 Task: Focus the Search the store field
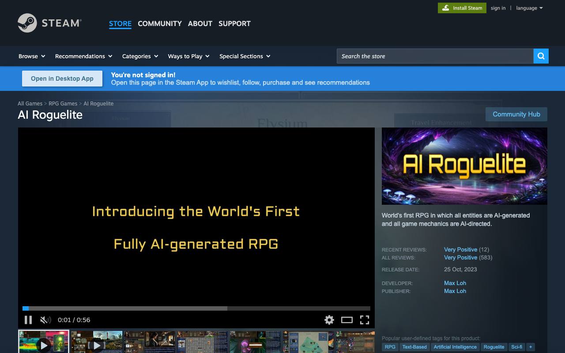click(x=435, y=56)
